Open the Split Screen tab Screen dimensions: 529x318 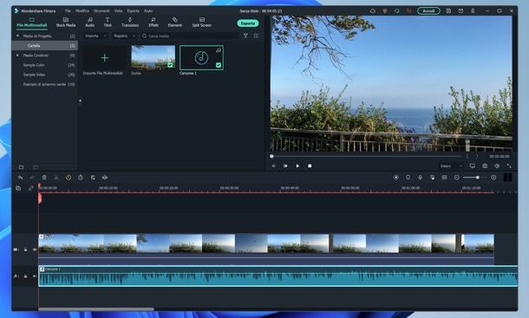(x=202, y=23)
